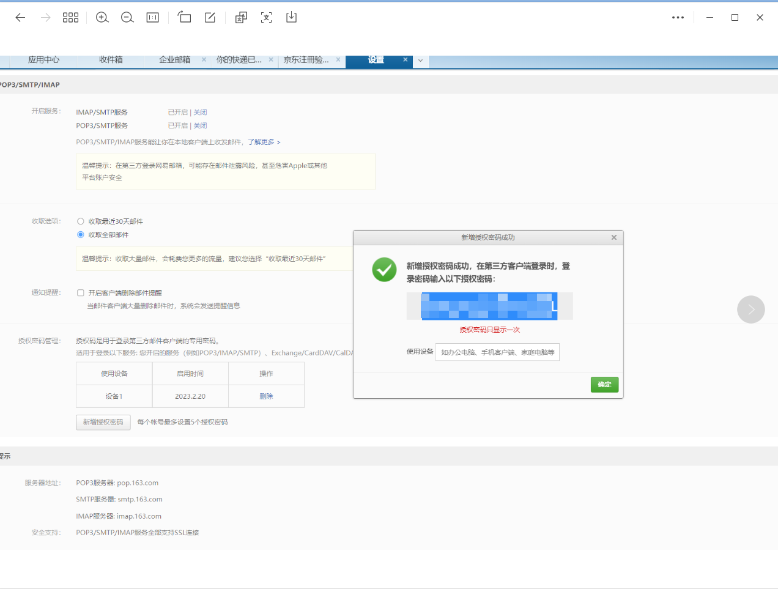Select the 1:1 actual size icon
The width and height of the screenshot is (778, 589).
pos(152,17)
